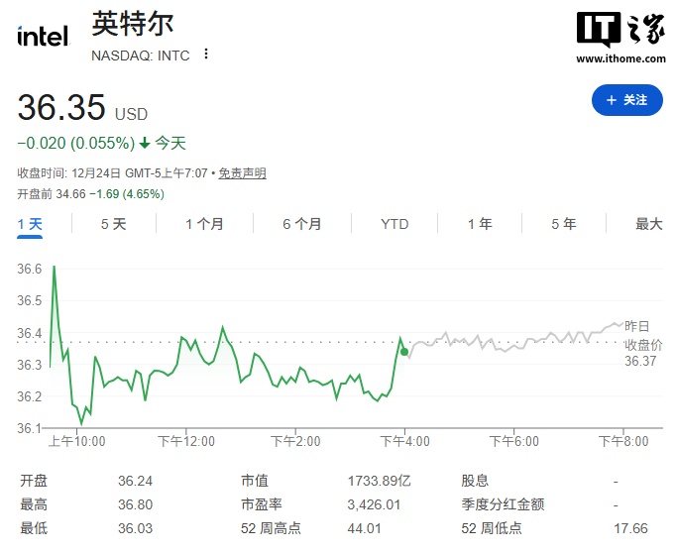
Task: Select the 1 天 tab
Action: tap(30, 224)
